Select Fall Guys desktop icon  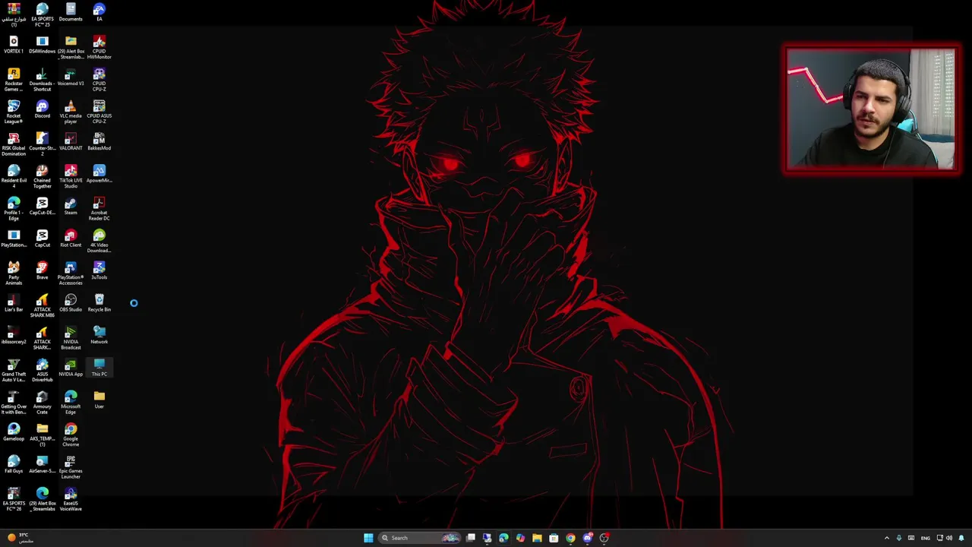[x=14, y=464]
